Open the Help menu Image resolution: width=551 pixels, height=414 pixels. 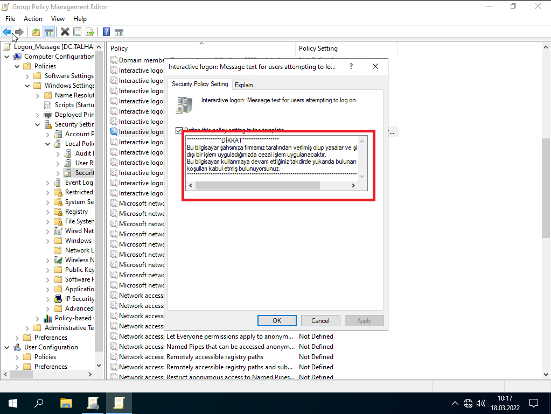pyautogui.click(x=80, y=19)
